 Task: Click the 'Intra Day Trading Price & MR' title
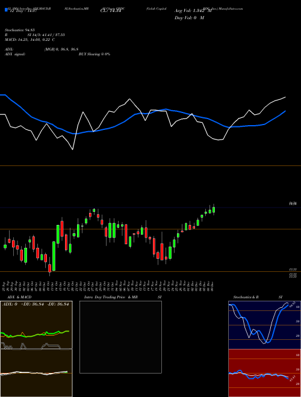(111, 297)
